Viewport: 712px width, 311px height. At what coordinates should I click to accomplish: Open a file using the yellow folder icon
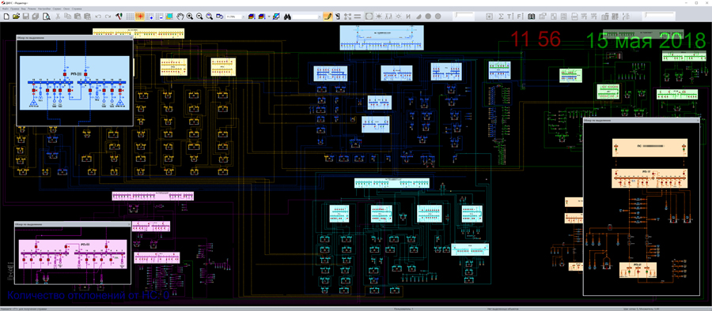[x=16, y=17]
